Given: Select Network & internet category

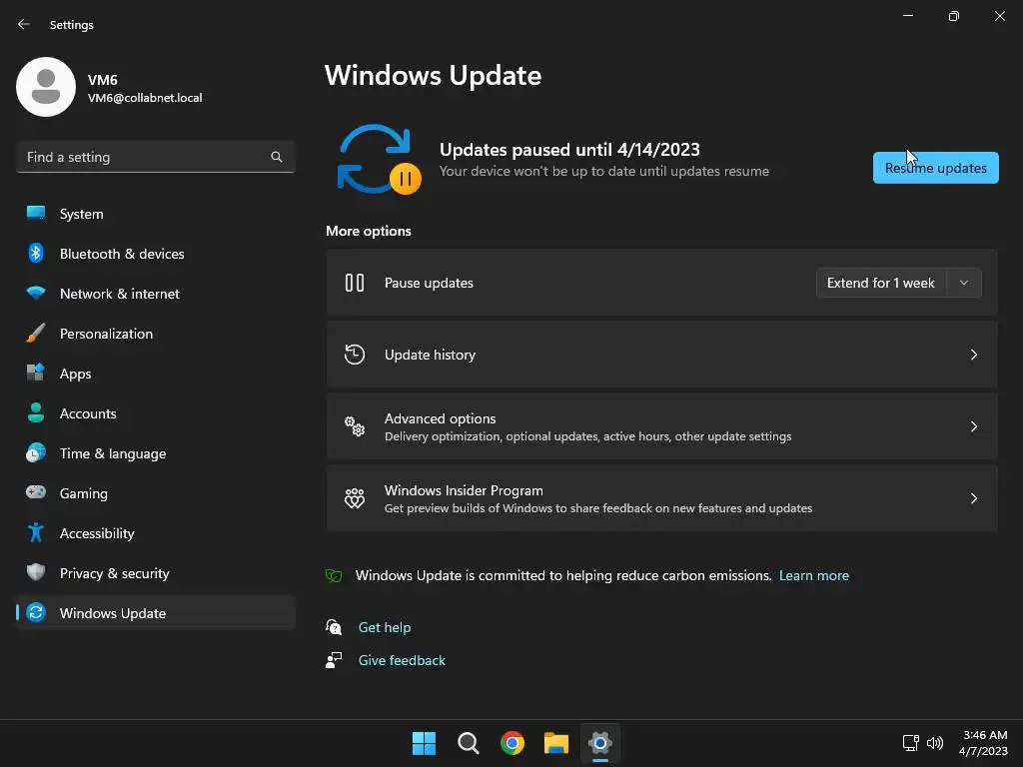Looking at the screenshot, I should point(156,294).
